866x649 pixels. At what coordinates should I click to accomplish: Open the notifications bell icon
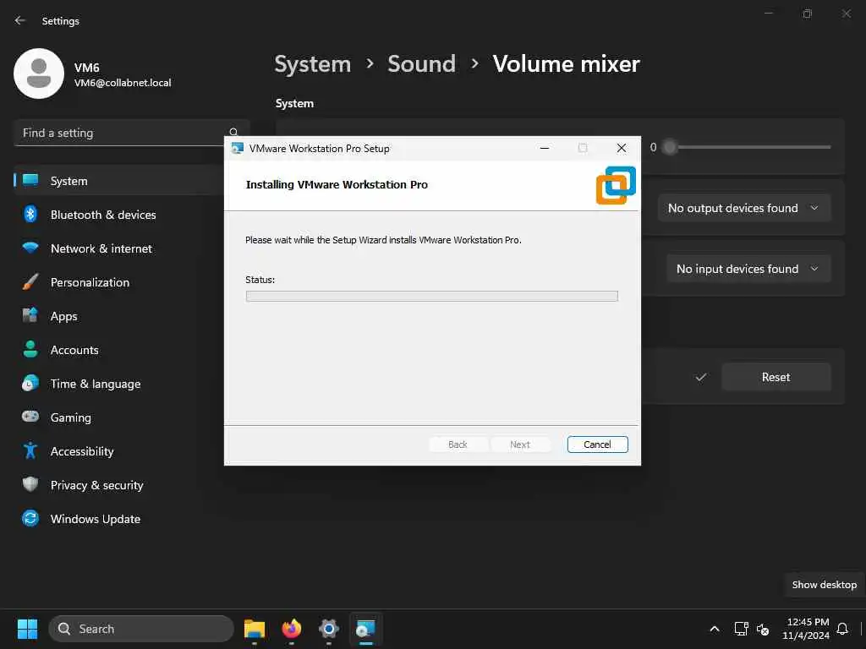point(842,629)
